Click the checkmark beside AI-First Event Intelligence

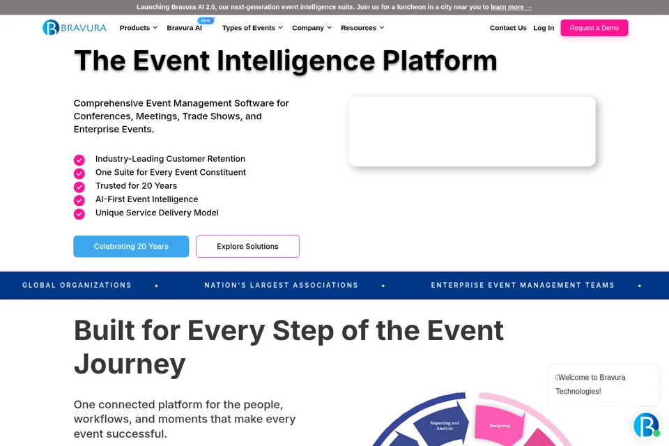pyautogui.click(x=79, y=200)
